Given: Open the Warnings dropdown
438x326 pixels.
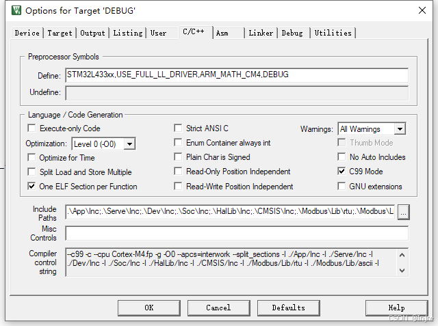Looking at the screenshot, I should 400,129.
